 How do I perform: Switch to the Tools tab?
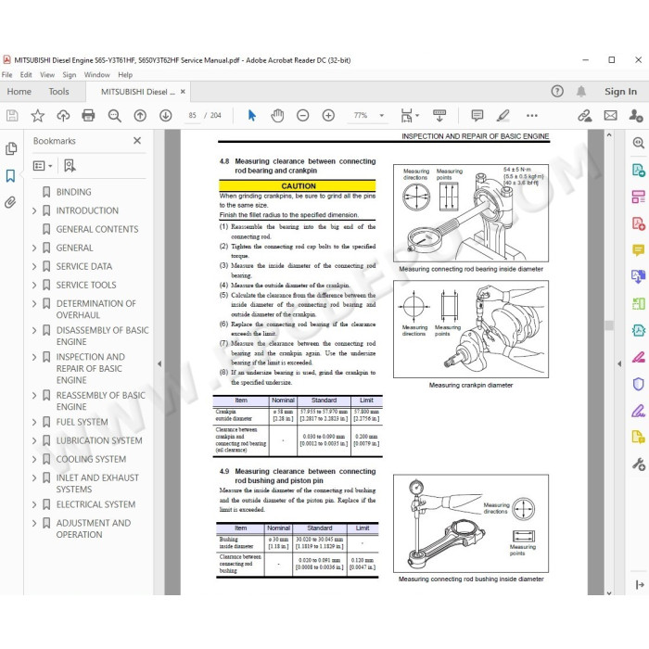coord(58,92)
